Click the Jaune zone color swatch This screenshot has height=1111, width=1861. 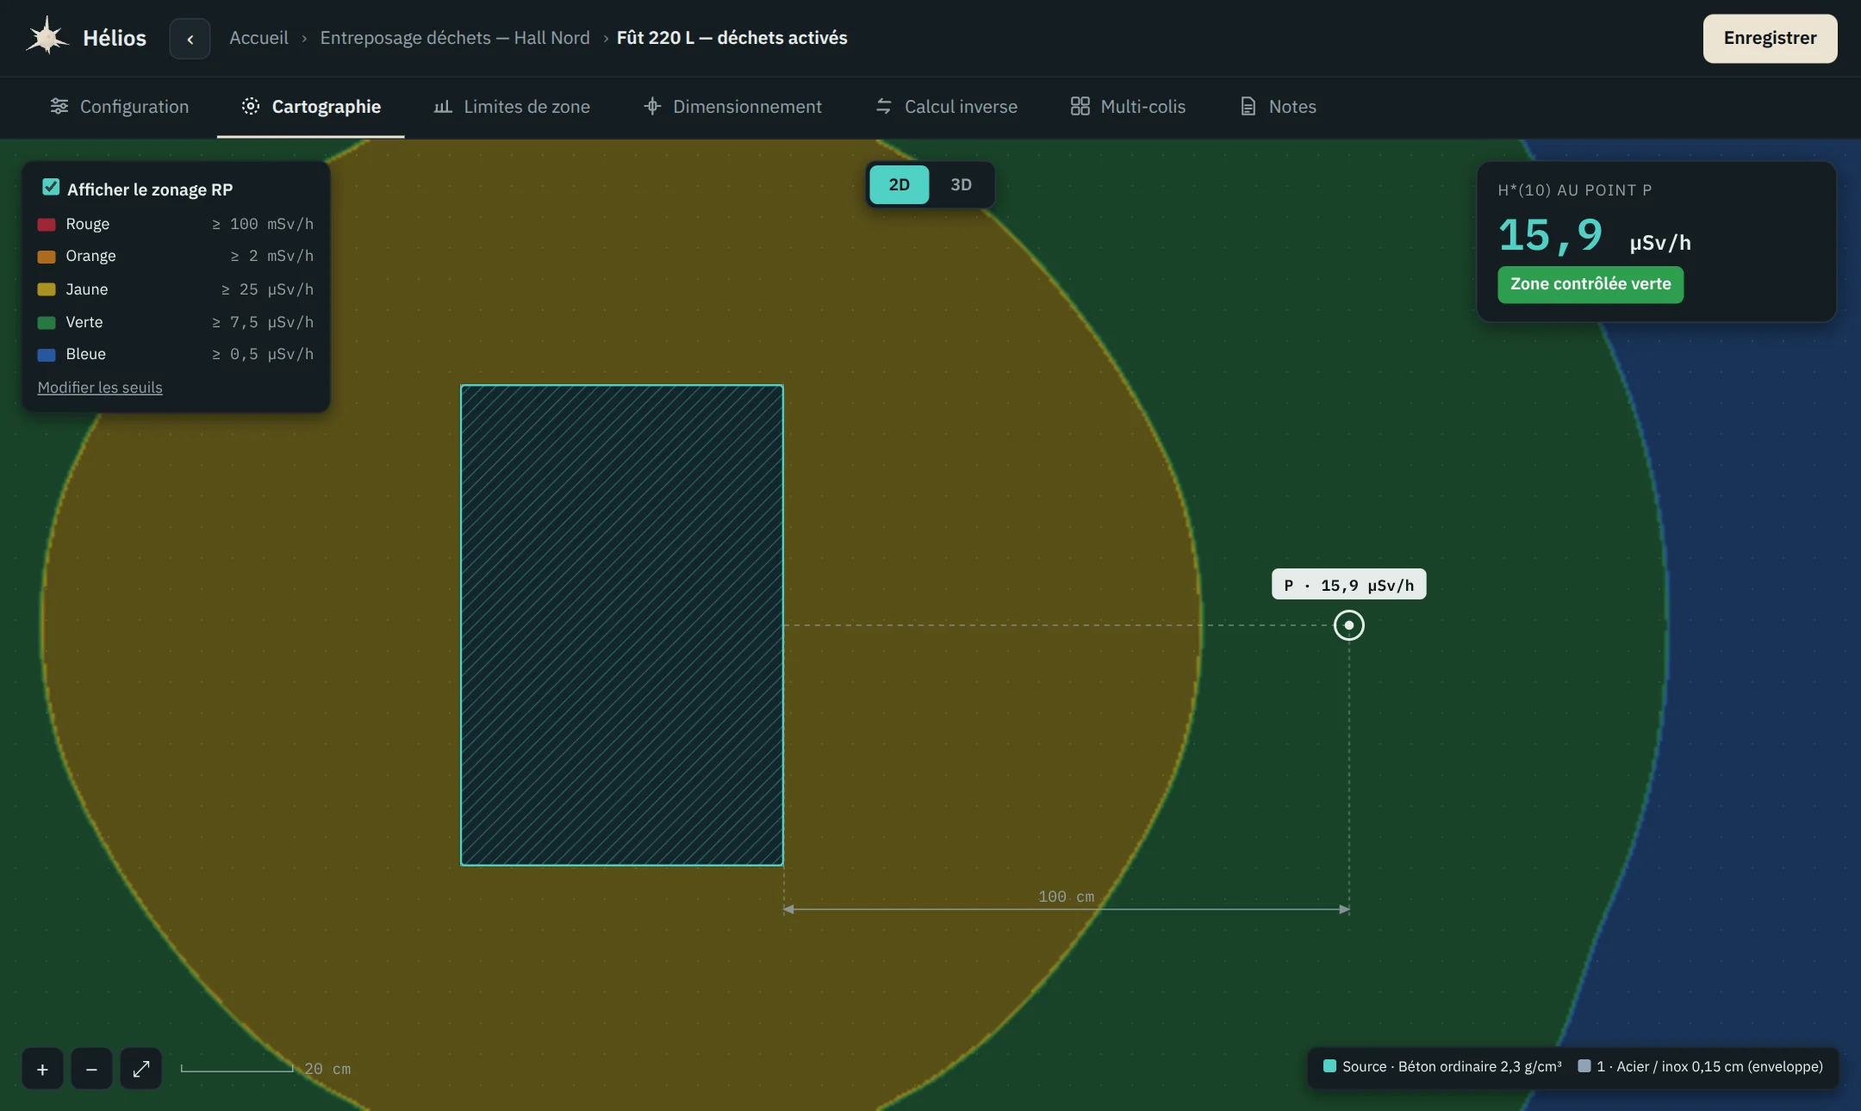47,289
